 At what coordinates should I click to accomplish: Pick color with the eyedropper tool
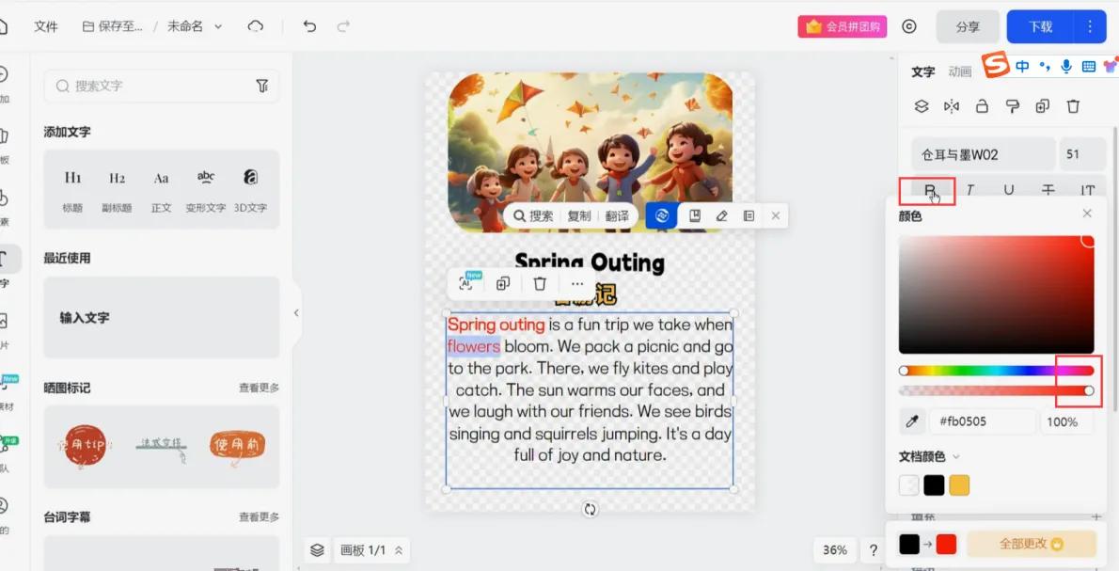click(911, 422)
